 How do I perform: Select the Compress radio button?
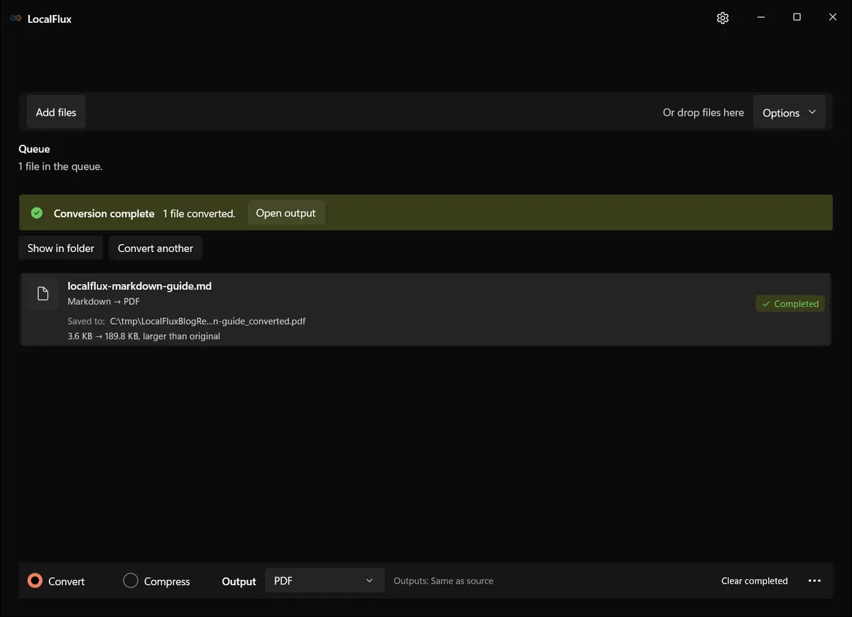(x=131, y=581)
